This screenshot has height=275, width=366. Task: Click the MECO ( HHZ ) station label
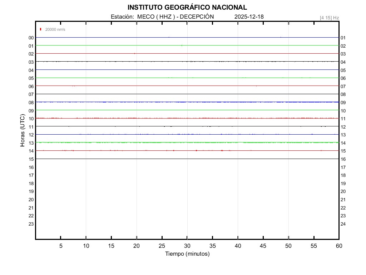pyautogui.click(x=156, y=16)
